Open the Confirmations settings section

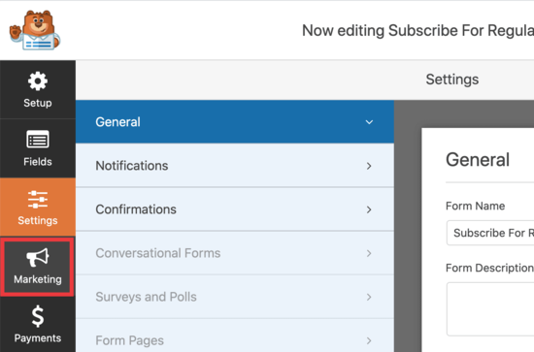(235, 209)
